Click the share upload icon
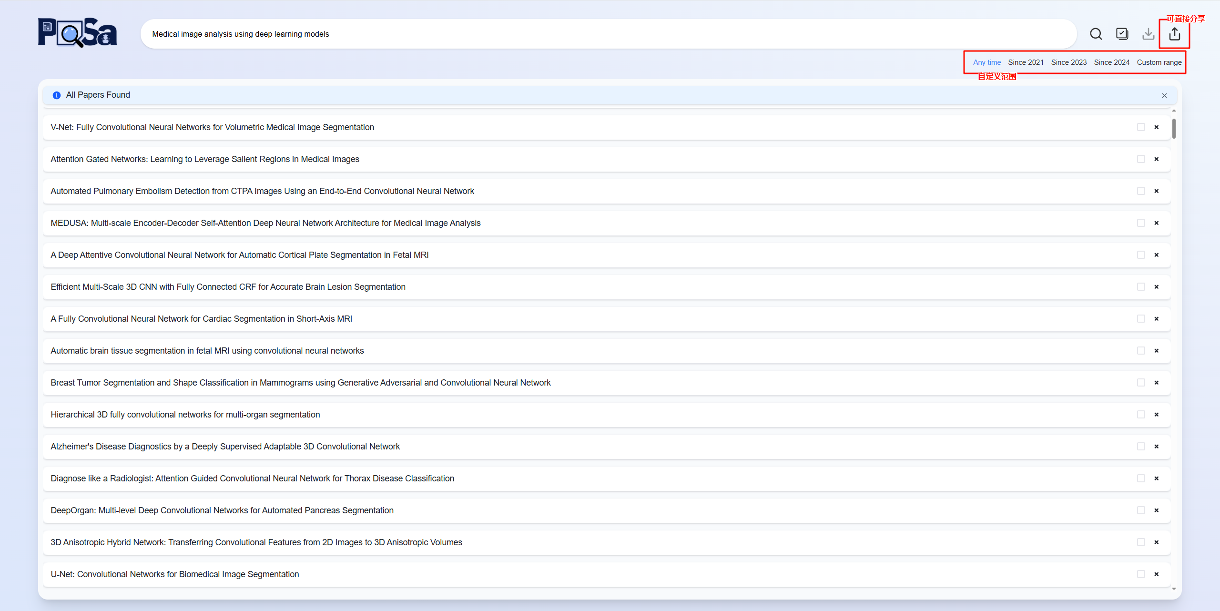 pyautogui.click(x=1174, y=34)
